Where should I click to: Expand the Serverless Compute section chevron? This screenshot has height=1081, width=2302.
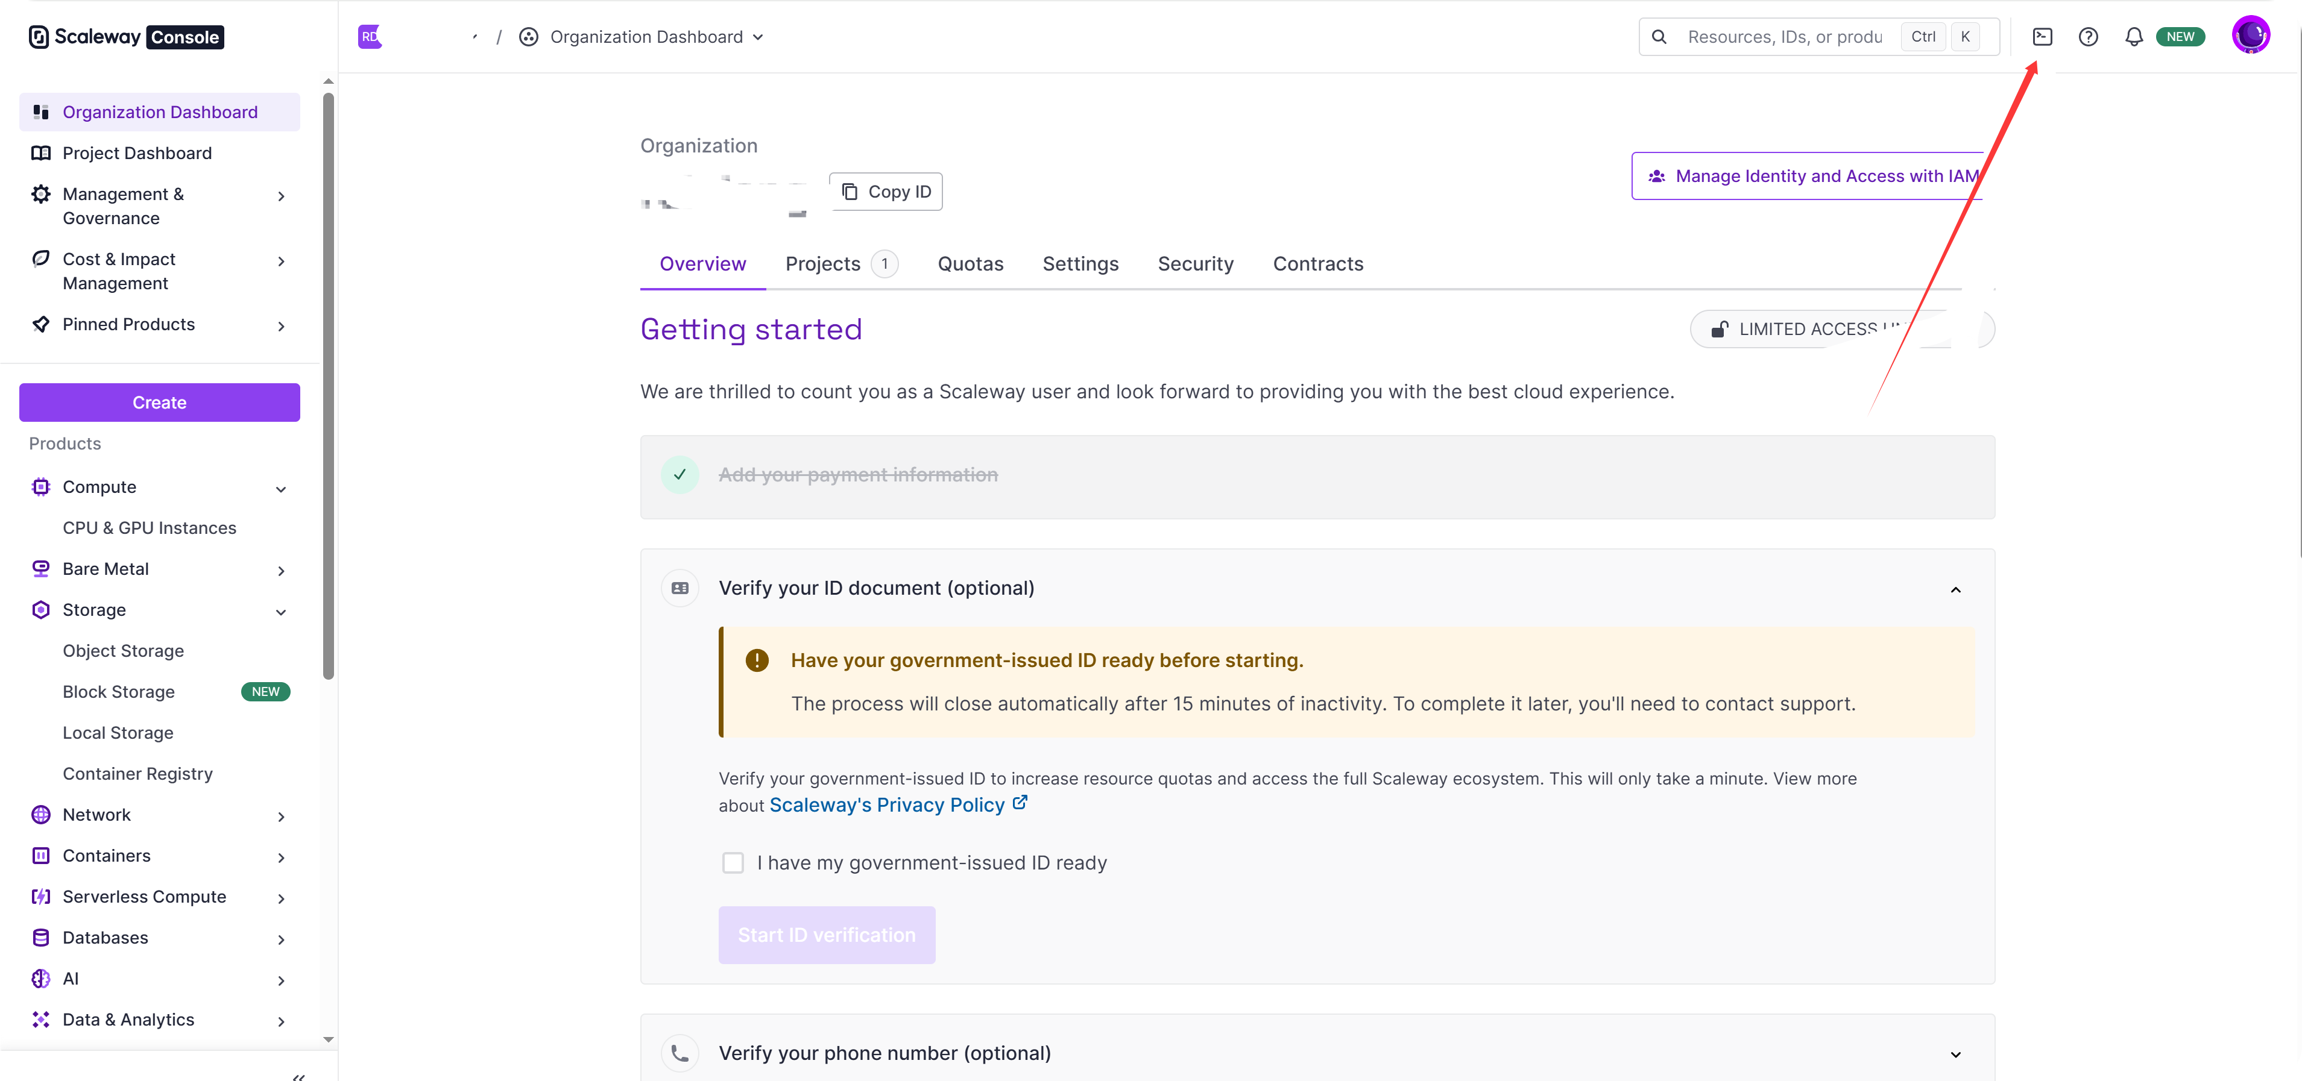click(282, 899)
